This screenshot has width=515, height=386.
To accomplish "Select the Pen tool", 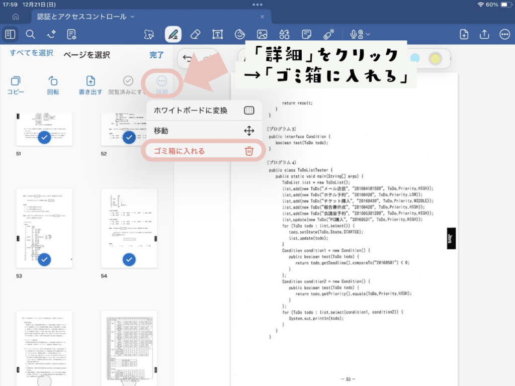I will coord(173,34).
